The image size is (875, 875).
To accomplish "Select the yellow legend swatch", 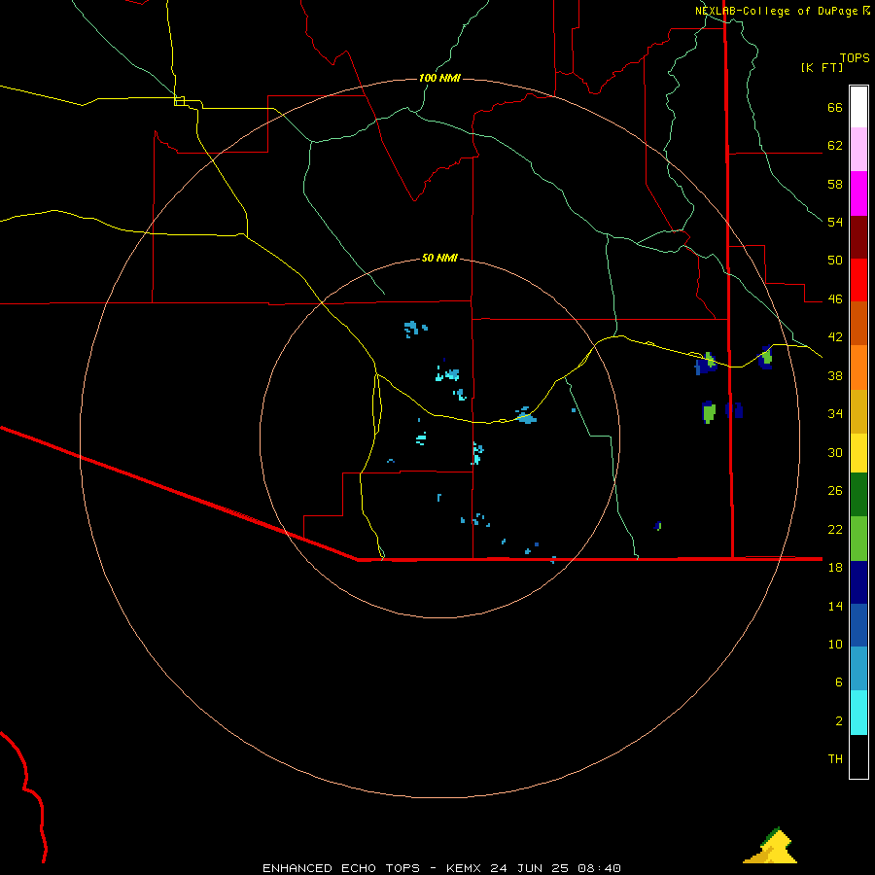I will [x=858, y=453].
